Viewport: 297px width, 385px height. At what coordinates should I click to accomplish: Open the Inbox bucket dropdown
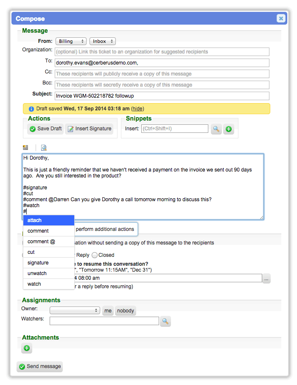[102, 41]
